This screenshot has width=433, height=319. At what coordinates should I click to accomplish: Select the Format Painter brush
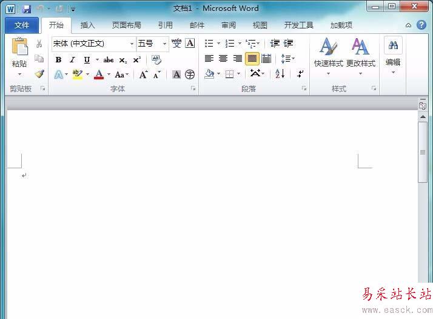pyautogui.click(x=39, y=74)
